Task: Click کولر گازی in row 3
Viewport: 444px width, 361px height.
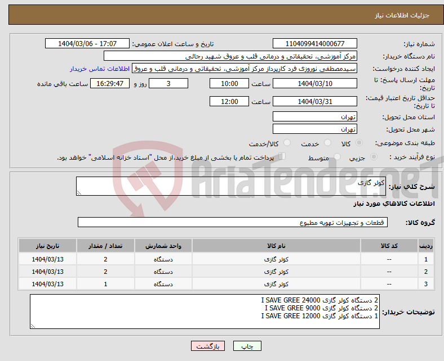Action: pyautogui.click(x=276, y=284)
